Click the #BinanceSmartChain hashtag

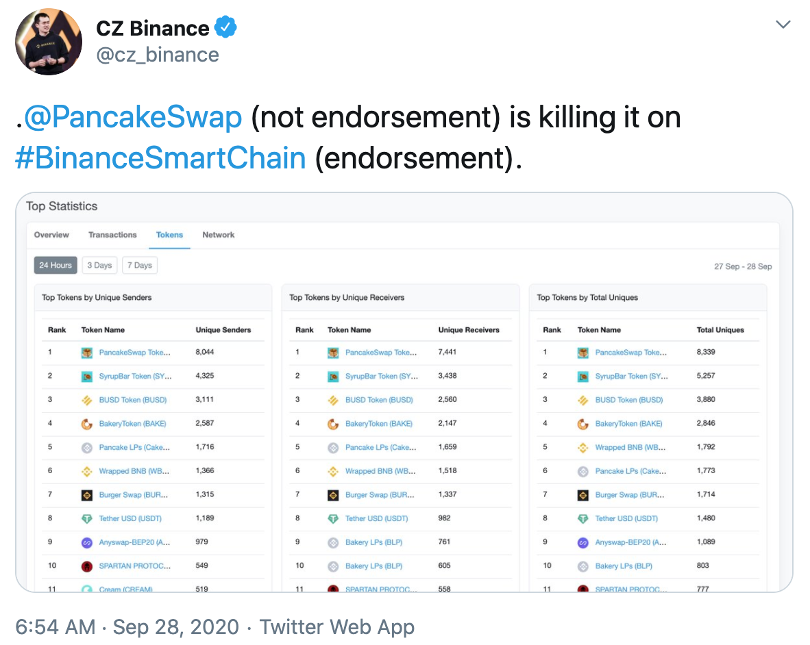160,158
